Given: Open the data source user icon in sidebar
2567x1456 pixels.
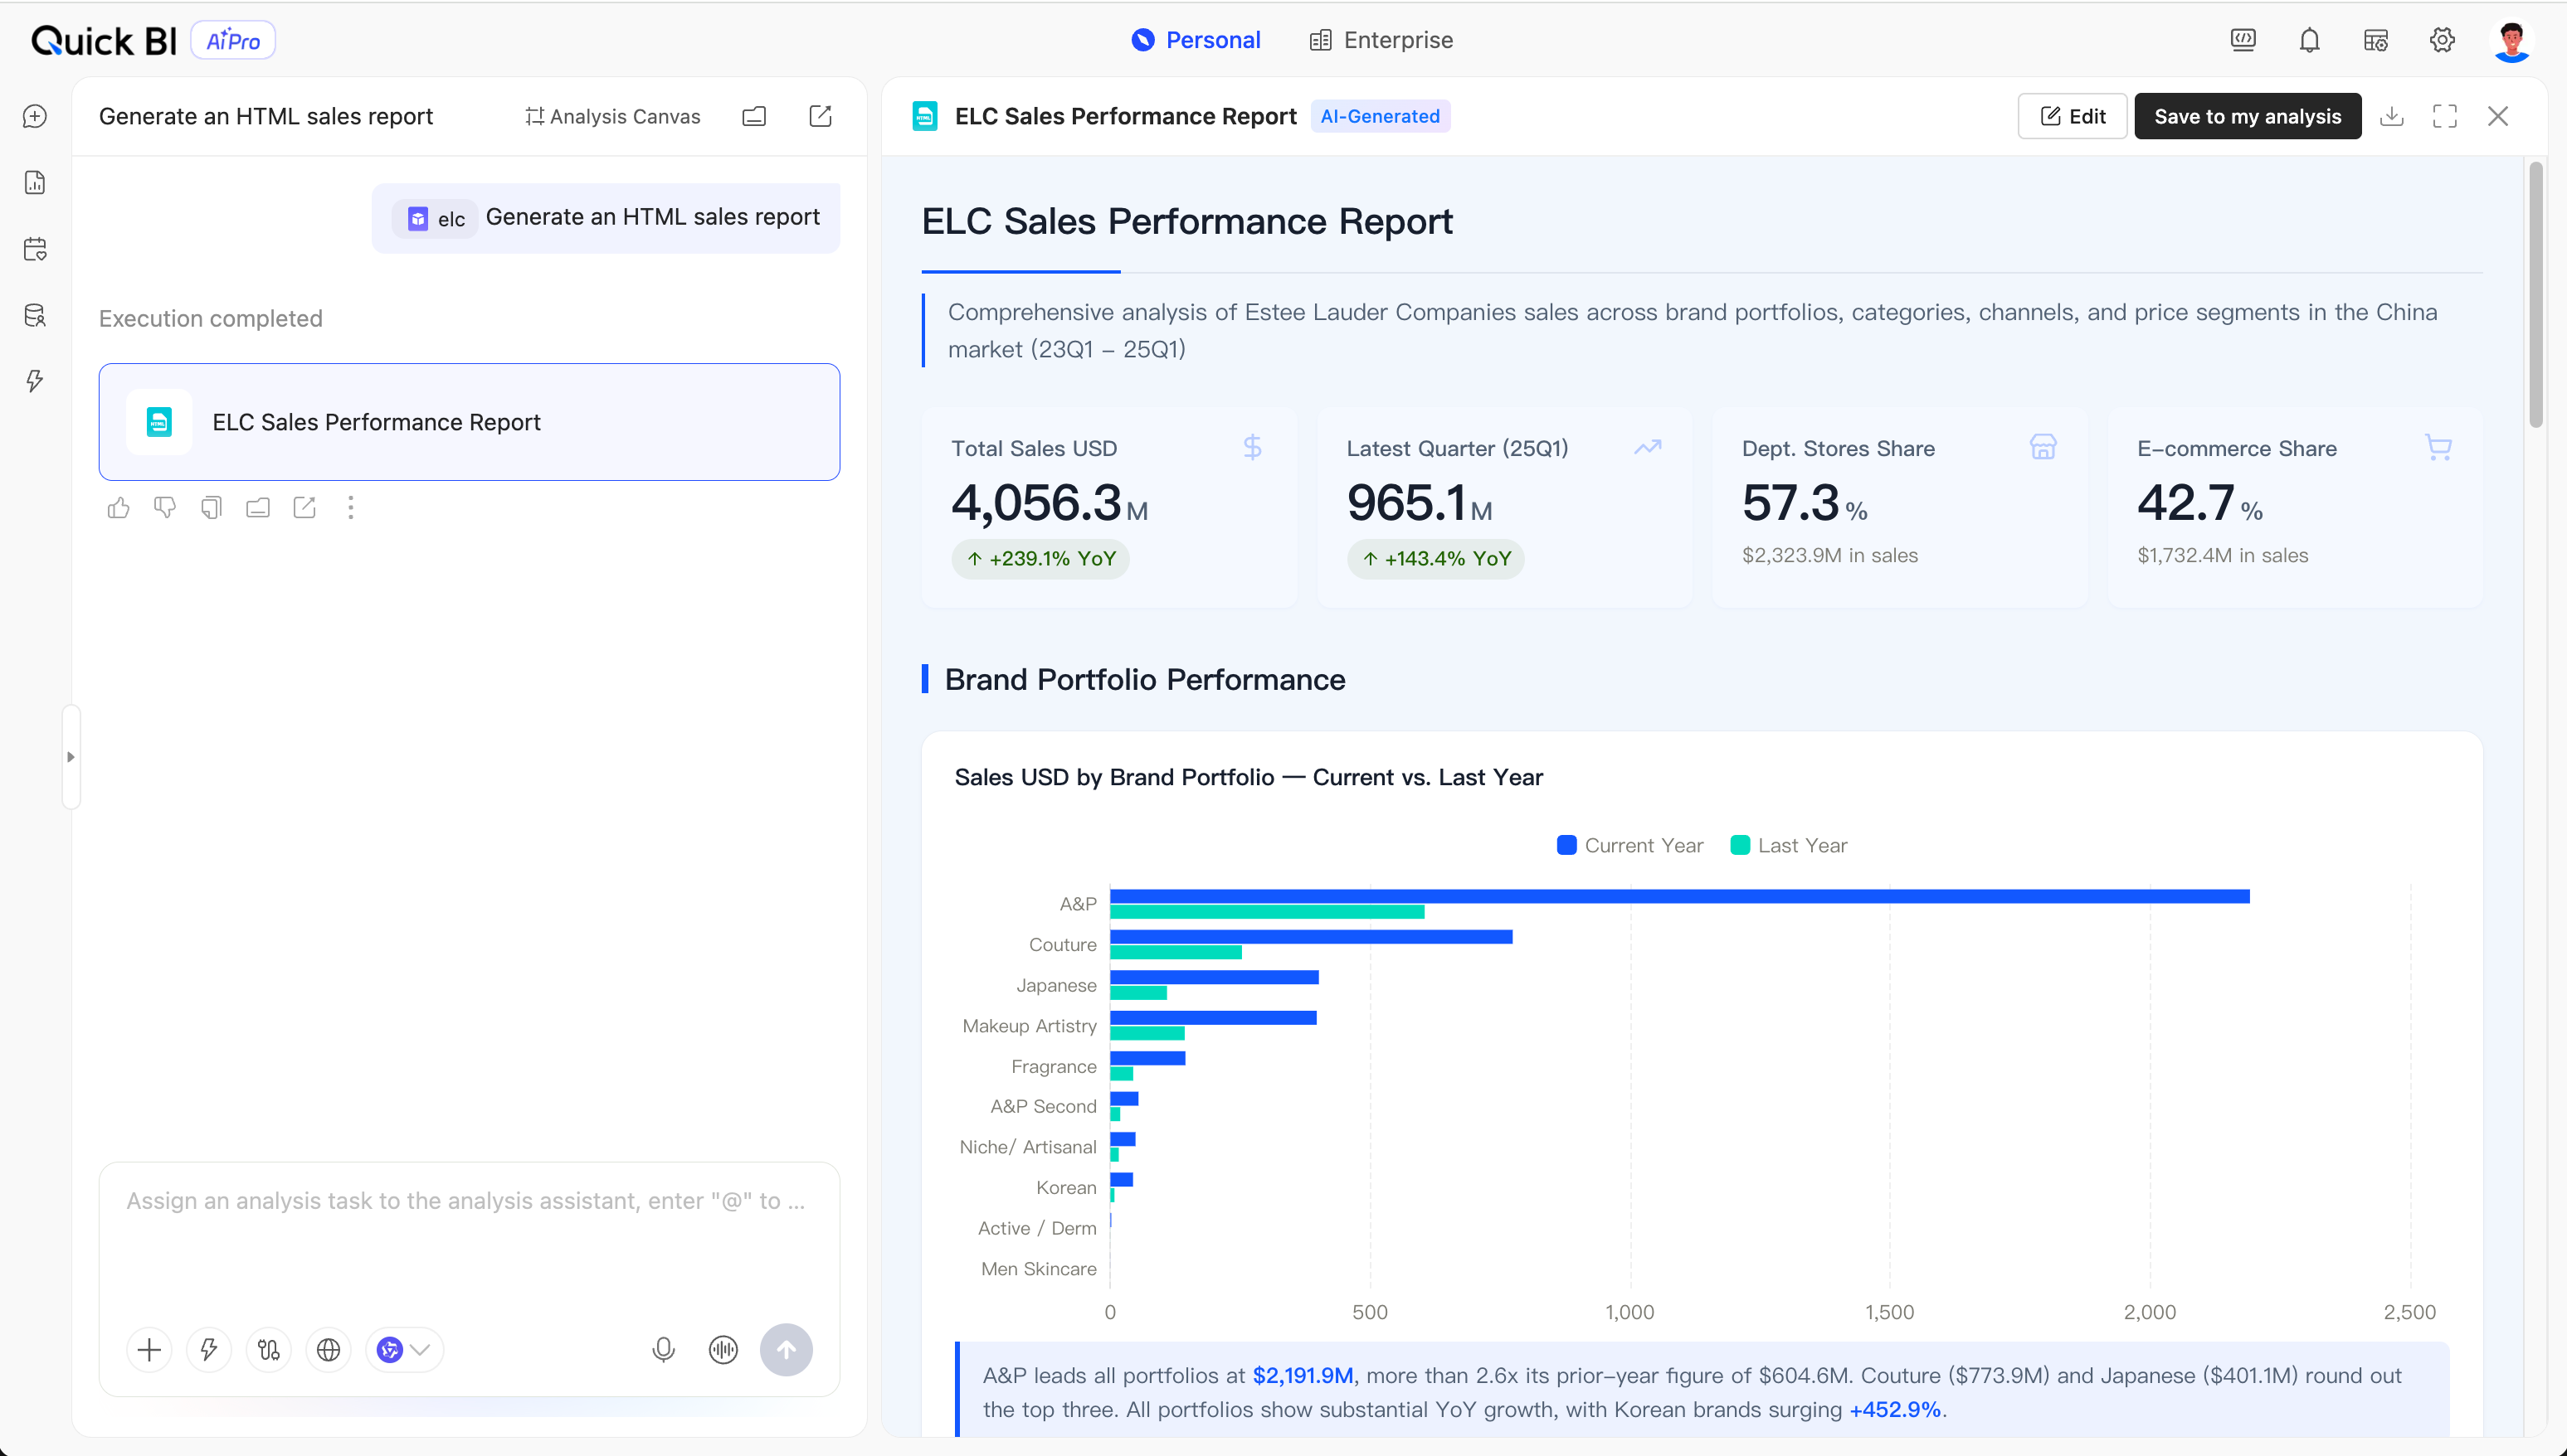Looking at the screenshot, I should (x=35, y=315).
